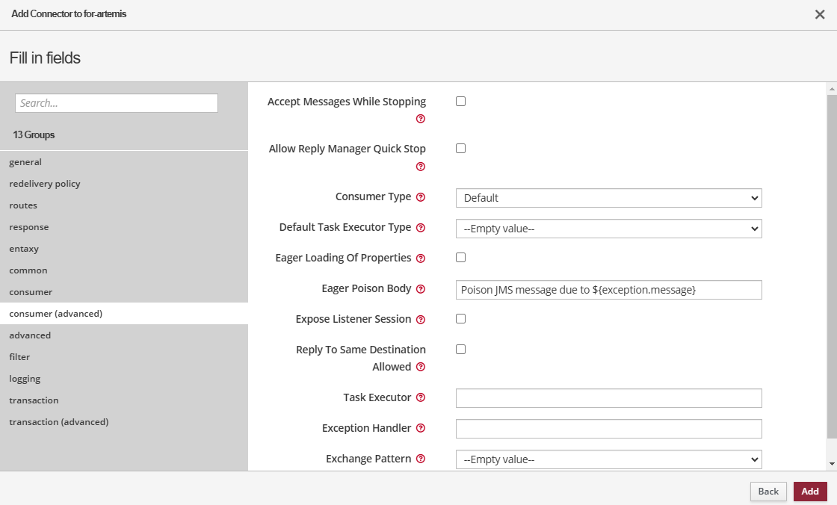Click help icon beside Consumer Type
The width and height of the screenshot is (837, 505).
421,197
